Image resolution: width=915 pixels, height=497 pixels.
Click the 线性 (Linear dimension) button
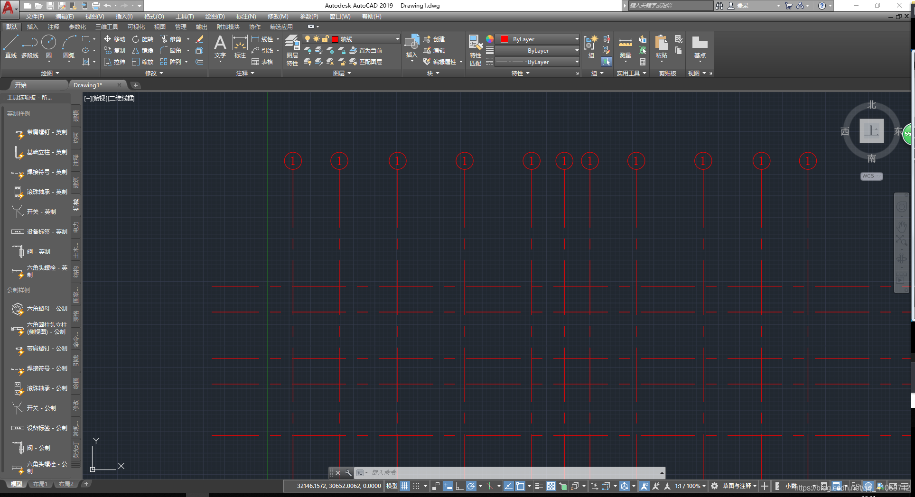tap(262, 39)
